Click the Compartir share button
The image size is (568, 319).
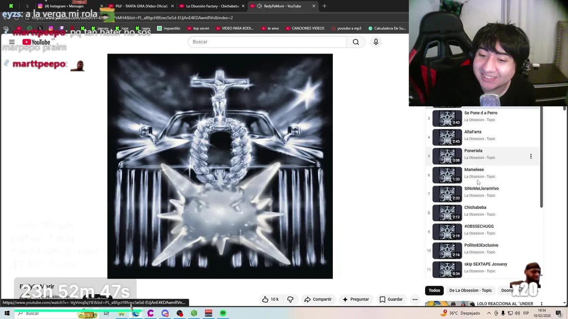coord(318,299)
